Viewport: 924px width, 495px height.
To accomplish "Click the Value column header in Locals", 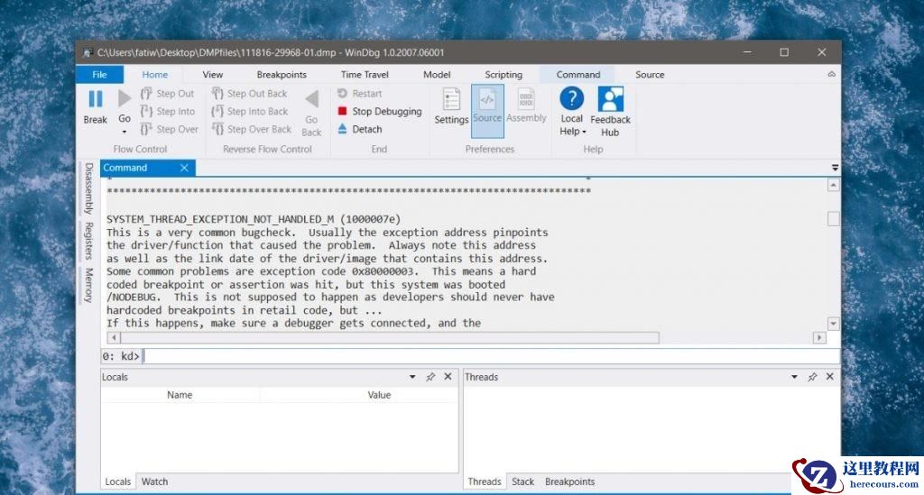I will [380, 395].
